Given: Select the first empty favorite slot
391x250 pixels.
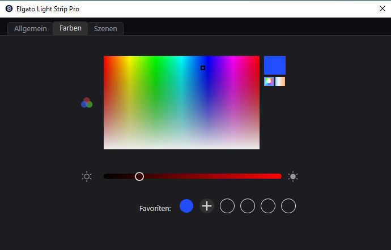Looking at the screenshot, I should click(227, 206).
